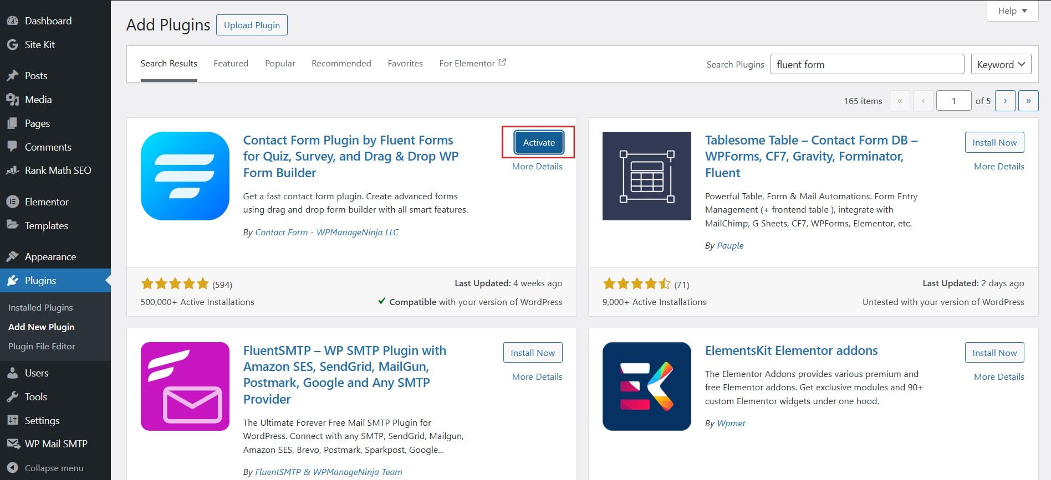Click external link icon beside For Elementor

(502, 63)
